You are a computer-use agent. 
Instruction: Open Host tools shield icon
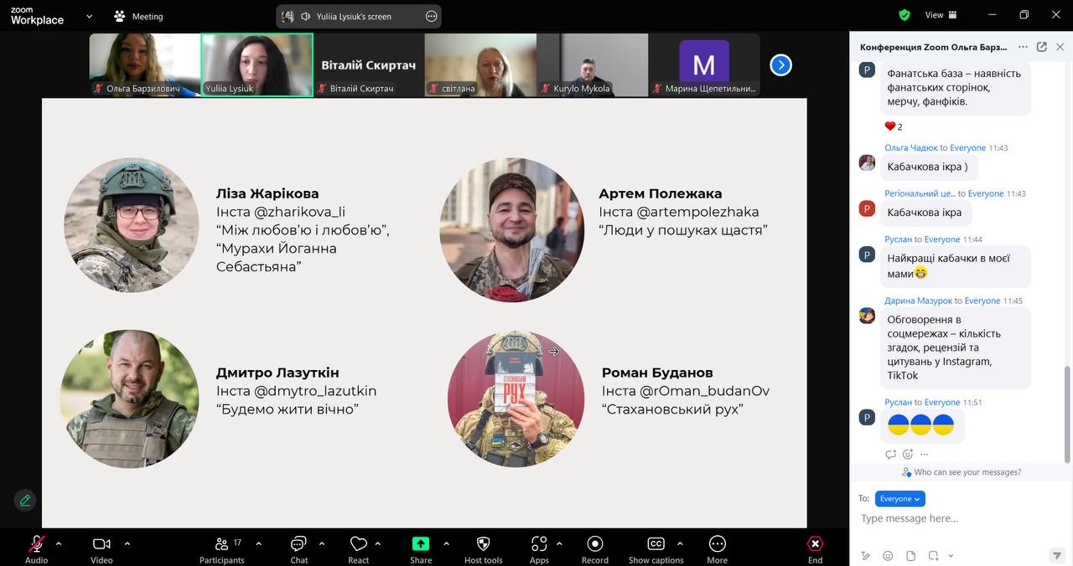(x=483, y=545)
